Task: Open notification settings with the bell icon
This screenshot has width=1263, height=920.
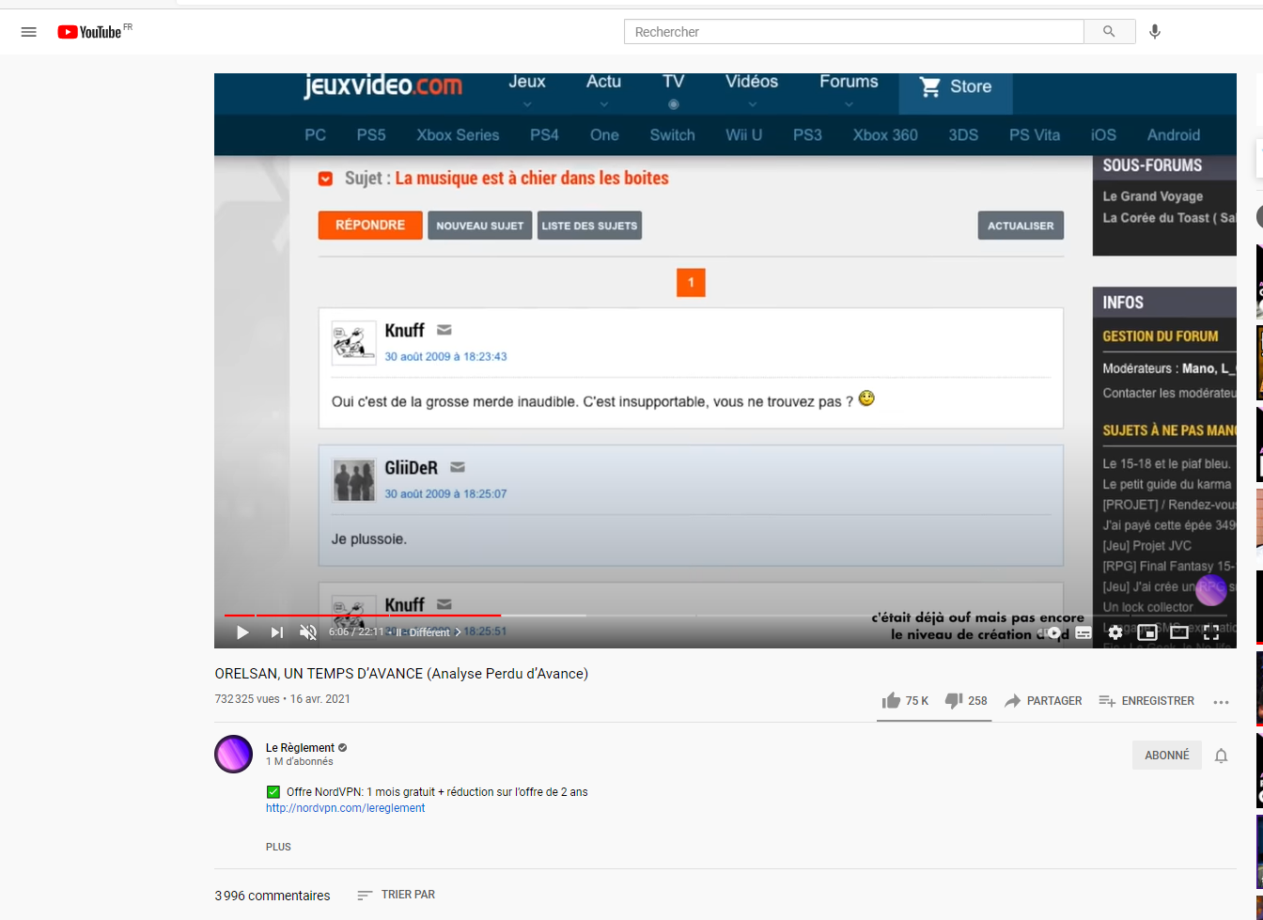Action: coord(1221,756)
